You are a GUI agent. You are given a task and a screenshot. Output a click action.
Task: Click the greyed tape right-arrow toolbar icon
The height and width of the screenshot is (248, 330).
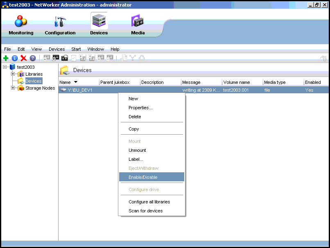click(x=83, y=58)
